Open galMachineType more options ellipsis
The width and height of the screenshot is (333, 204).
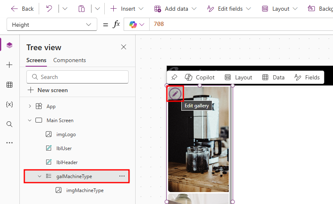[122, 176]
